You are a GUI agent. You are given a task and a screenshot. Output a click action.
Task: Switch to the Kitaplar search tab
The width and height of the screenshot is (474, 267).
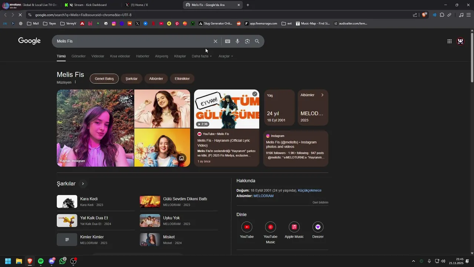[x=180, y=56]
